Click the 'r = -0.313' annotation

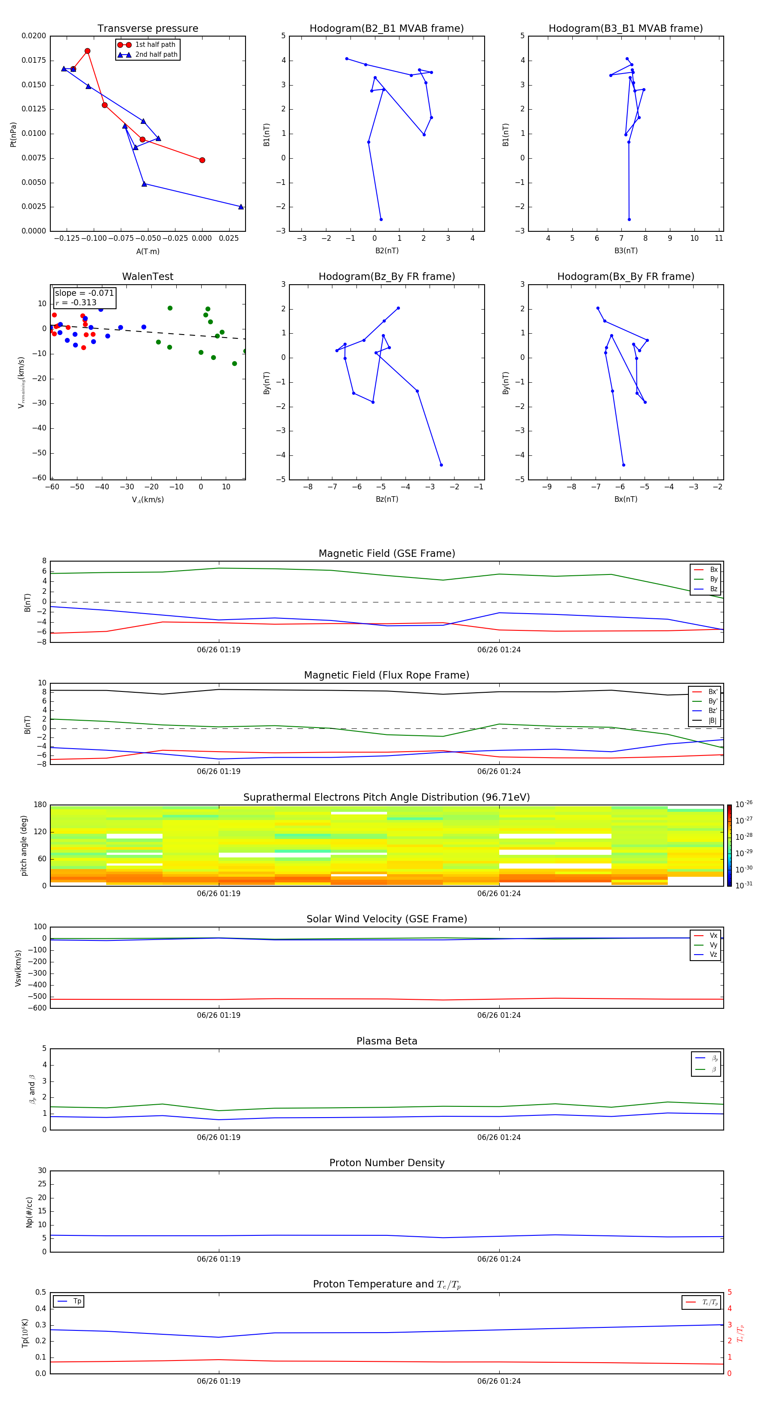pyautogui.click(x=76, y=302)
